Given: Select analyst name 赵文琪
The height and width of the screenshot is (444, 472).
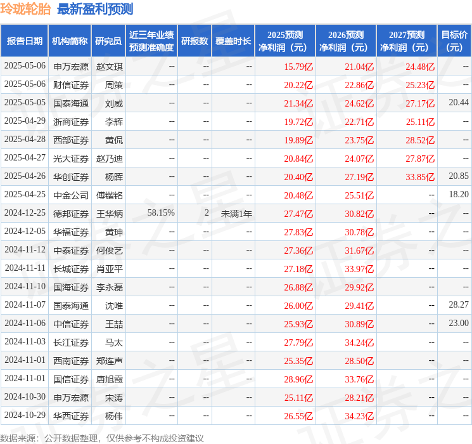Looking at the screenshot, I should click(x=110, y=67).
